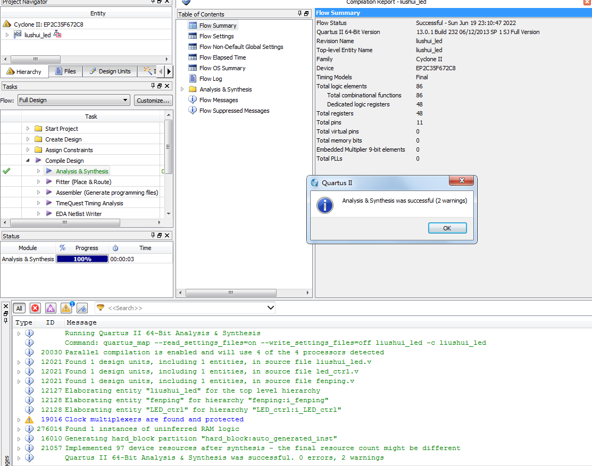Toggle the All messages filter
Viewport: 592px width, 466px height.
pyautogui.click(x=19, y=308)
